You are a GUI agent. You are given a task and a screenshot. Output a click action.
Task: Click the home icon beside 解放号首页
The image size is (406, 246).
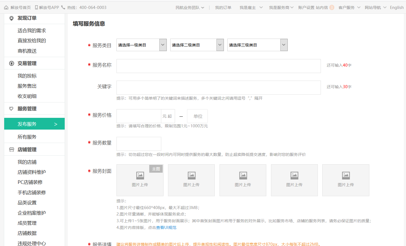tap(6, 8)
